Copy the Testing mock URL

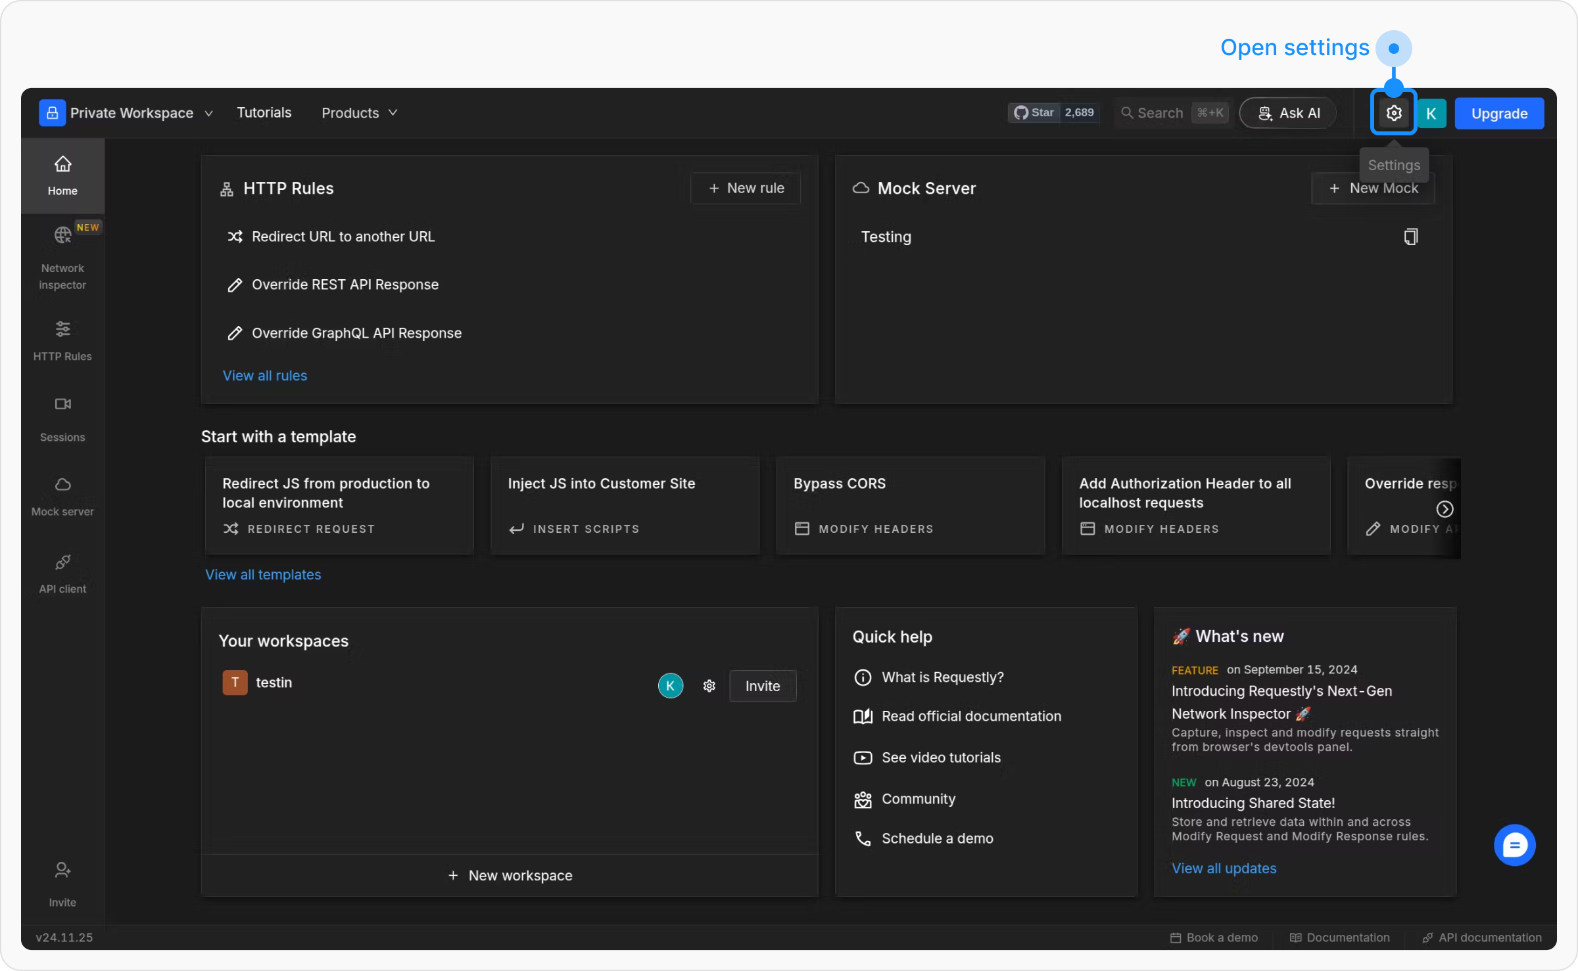point(1410,237)
